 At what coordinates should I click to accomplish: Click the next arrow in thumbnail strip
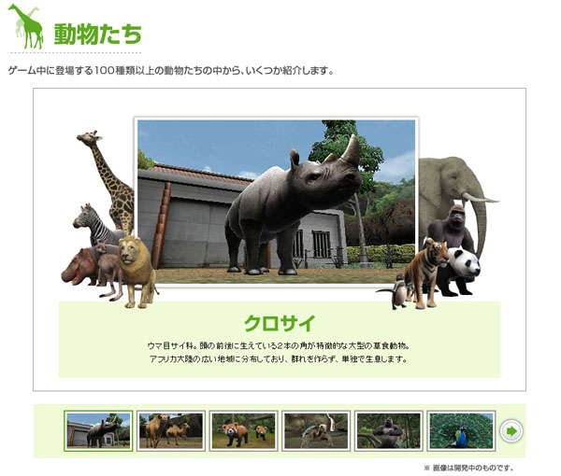click(511, 430)
